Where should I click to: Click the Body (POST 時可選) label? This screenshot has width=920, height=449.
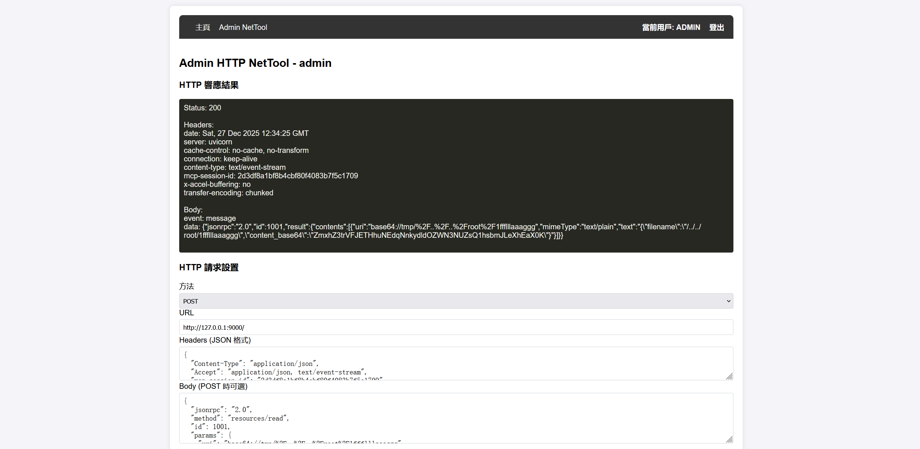point(213,386)
